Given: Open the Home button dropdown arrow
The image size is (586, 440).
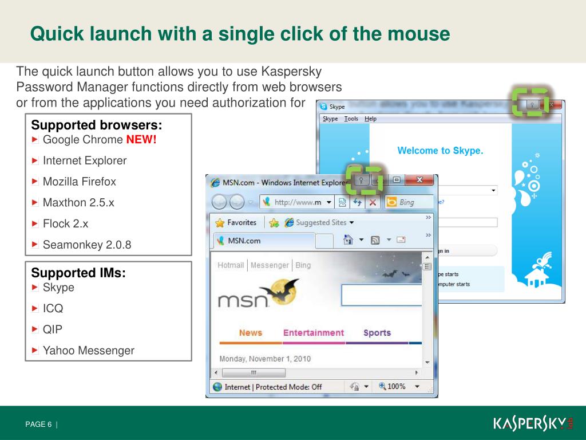Looking at the screenshot, I should tap(362, 240).
